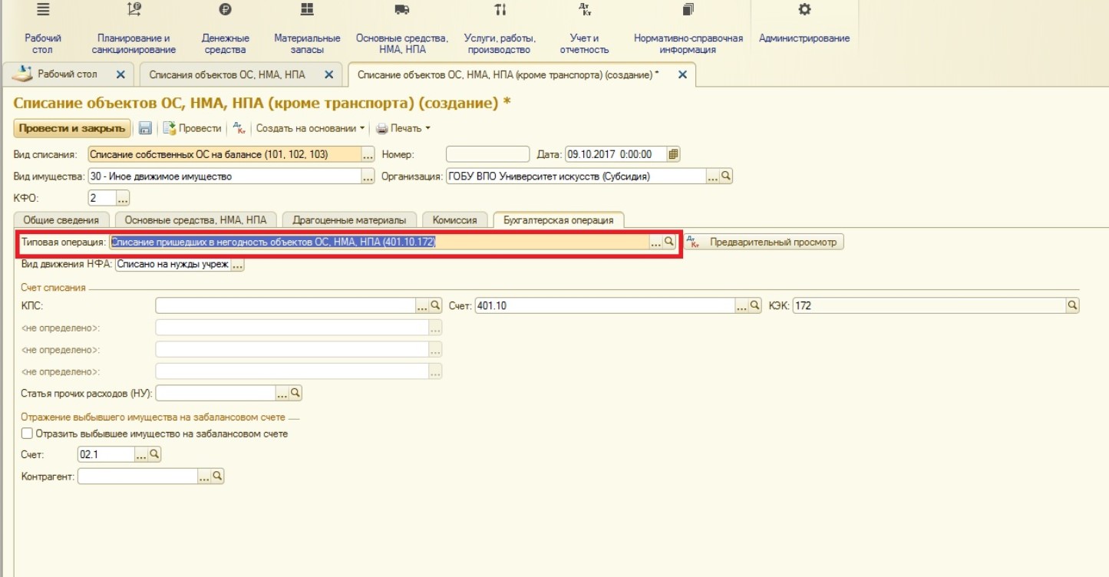The image size is (1109, 577).
Task: Close the Списания объектов ОС, НМА, НПА tab
Action: point(329,74)
